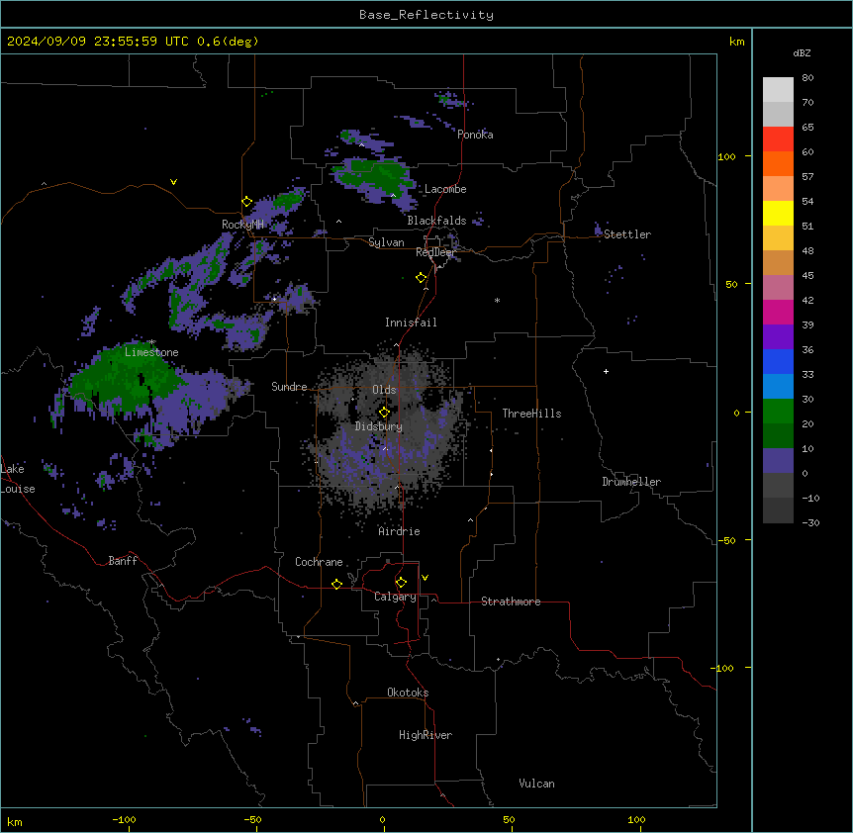Select the -30 value in the legend
853x833 pixels.
click(810, 523)
